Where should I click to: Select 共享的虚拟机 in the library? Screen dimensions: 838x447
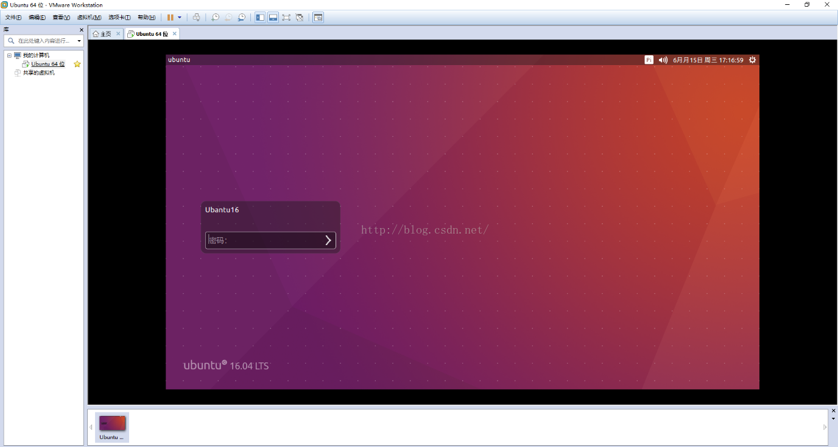click(x=38, y=72)
